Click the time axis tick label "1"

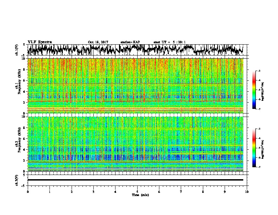[x=49, y=192]
